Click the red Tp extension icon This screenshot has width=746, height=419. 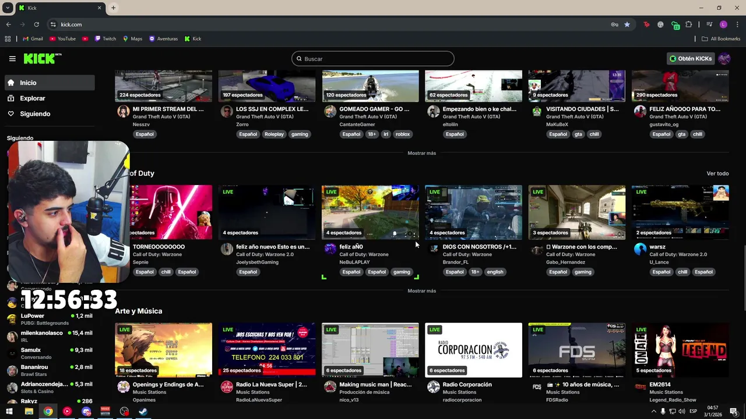point(646,24)
